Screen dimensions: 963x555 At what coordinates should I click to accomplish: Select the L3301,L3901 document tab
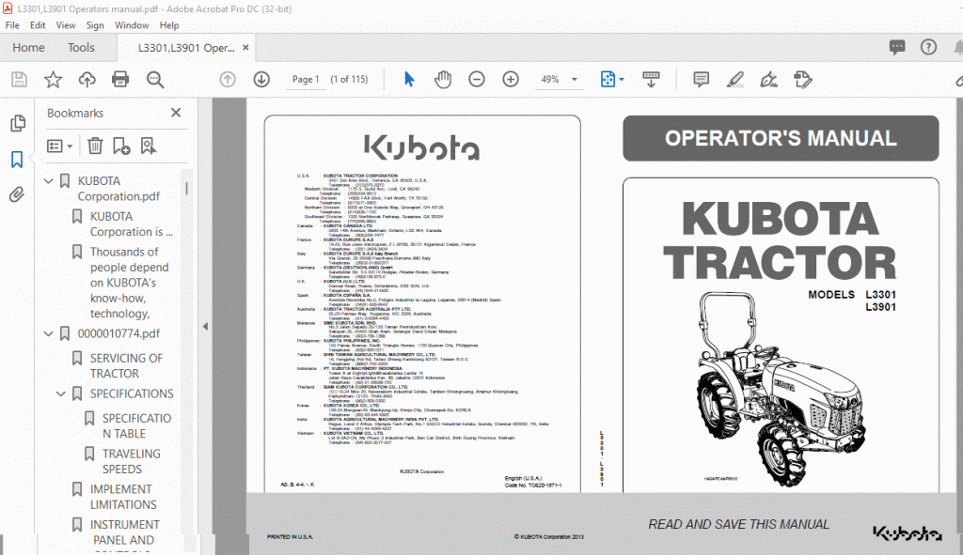point(186,47)
